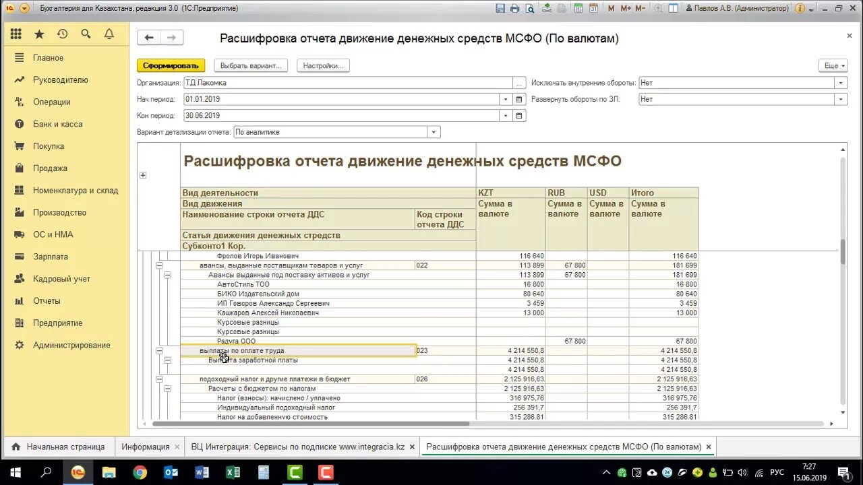Close the Расшифровка отчета tab

[709, 447]
